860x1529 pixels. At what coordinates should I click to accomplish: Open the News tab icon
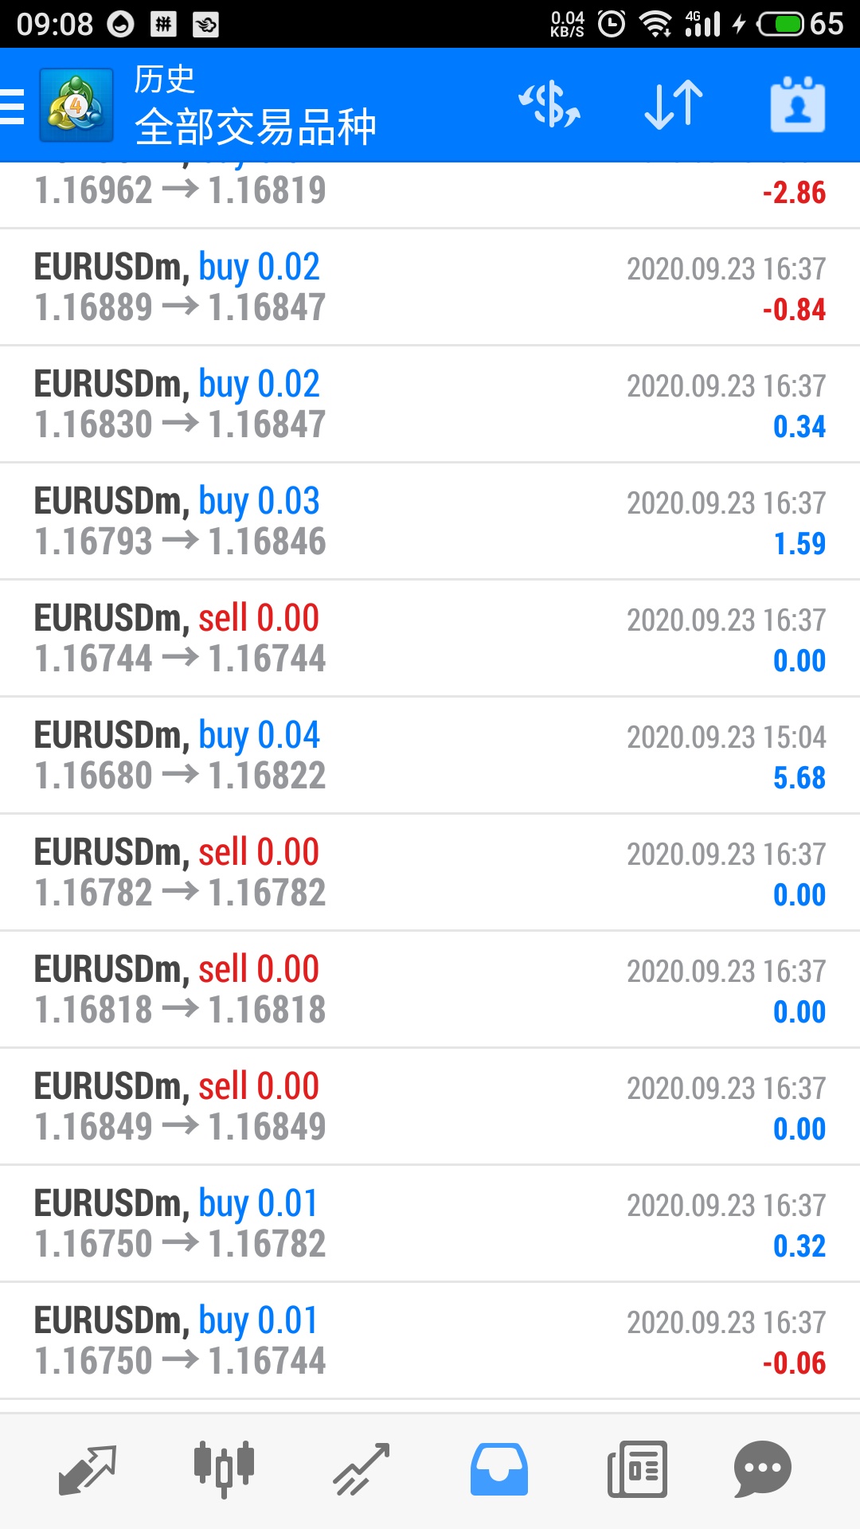click(x=637, y=1469)
